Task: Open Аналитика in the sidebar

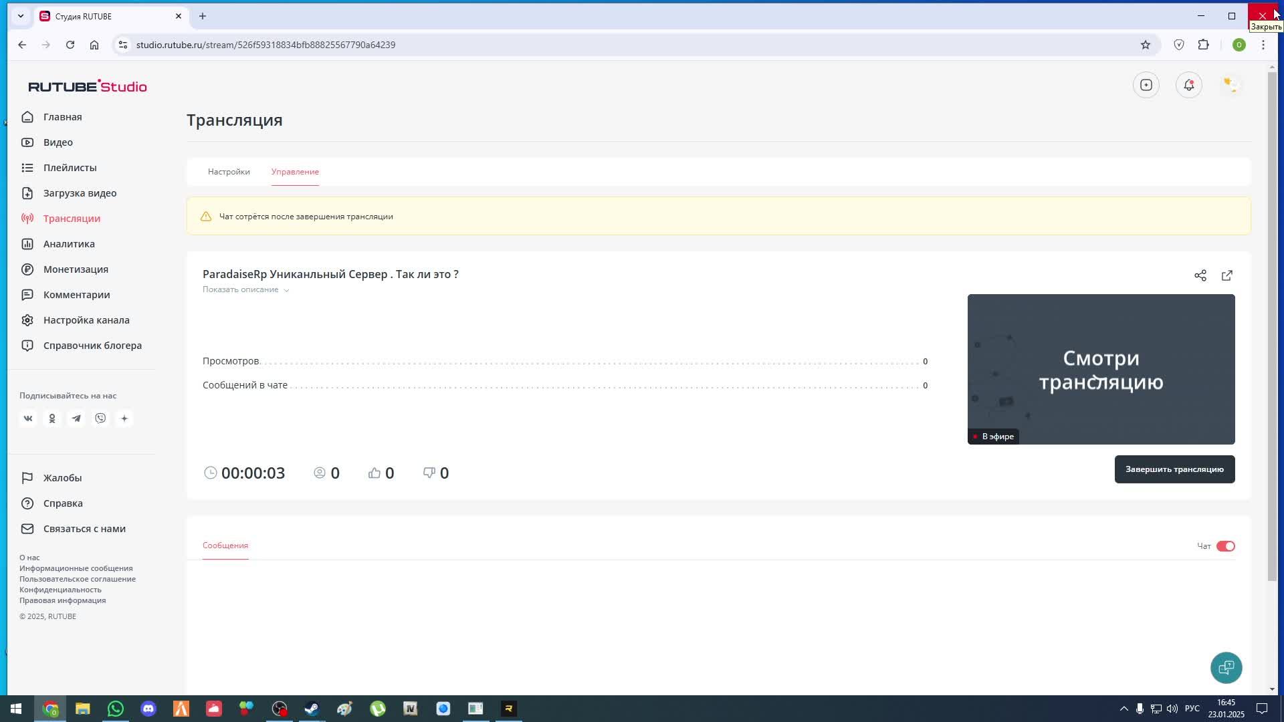Action: tap(69, 244)
